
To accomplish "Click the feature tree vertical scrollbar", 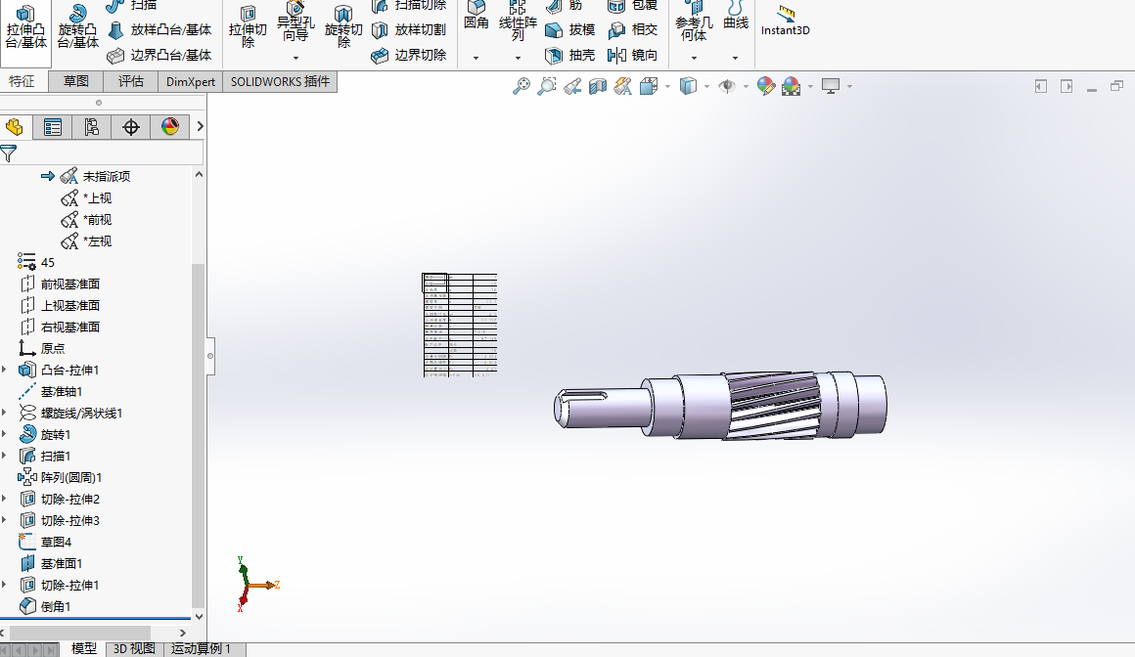I will [199, 434].
